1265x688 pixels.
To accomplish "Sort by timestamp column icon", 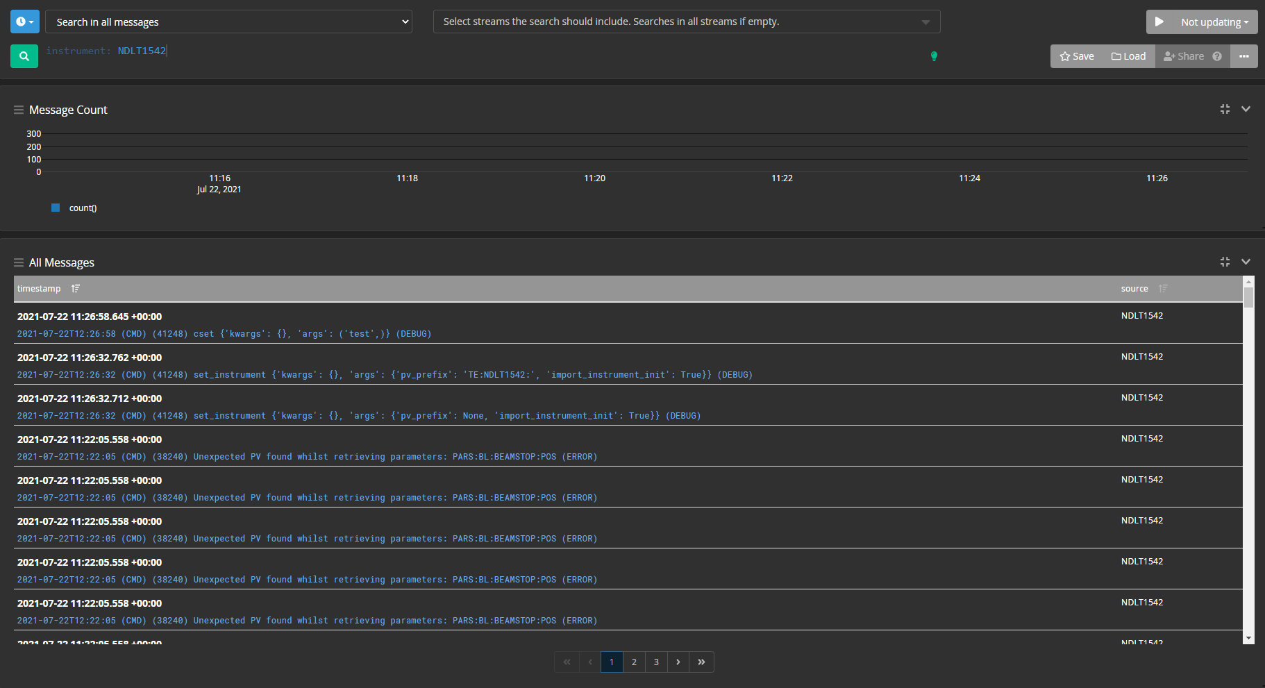I will [75, 288].
